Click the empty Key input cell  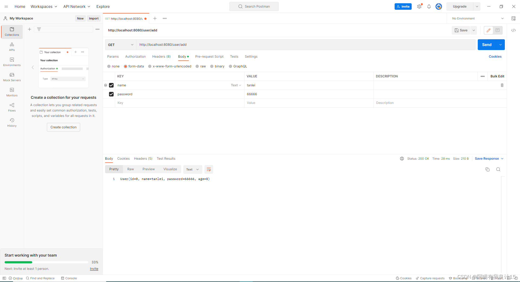pyautogui.click(x=180, y=103)
